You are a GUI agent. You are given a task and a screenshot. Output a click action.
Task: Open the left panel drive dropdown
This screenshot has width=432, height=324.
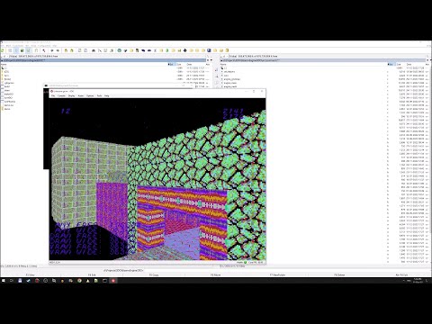click(4, 56)
